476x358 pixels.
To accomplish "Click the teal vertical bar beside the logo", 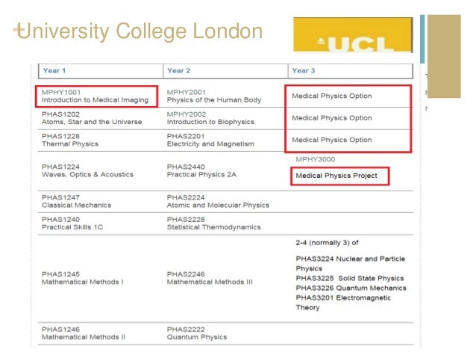I will click(x=422, y=39).
